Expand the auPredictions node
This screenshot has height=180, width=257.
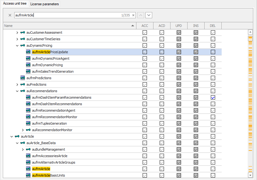point(17,84)
